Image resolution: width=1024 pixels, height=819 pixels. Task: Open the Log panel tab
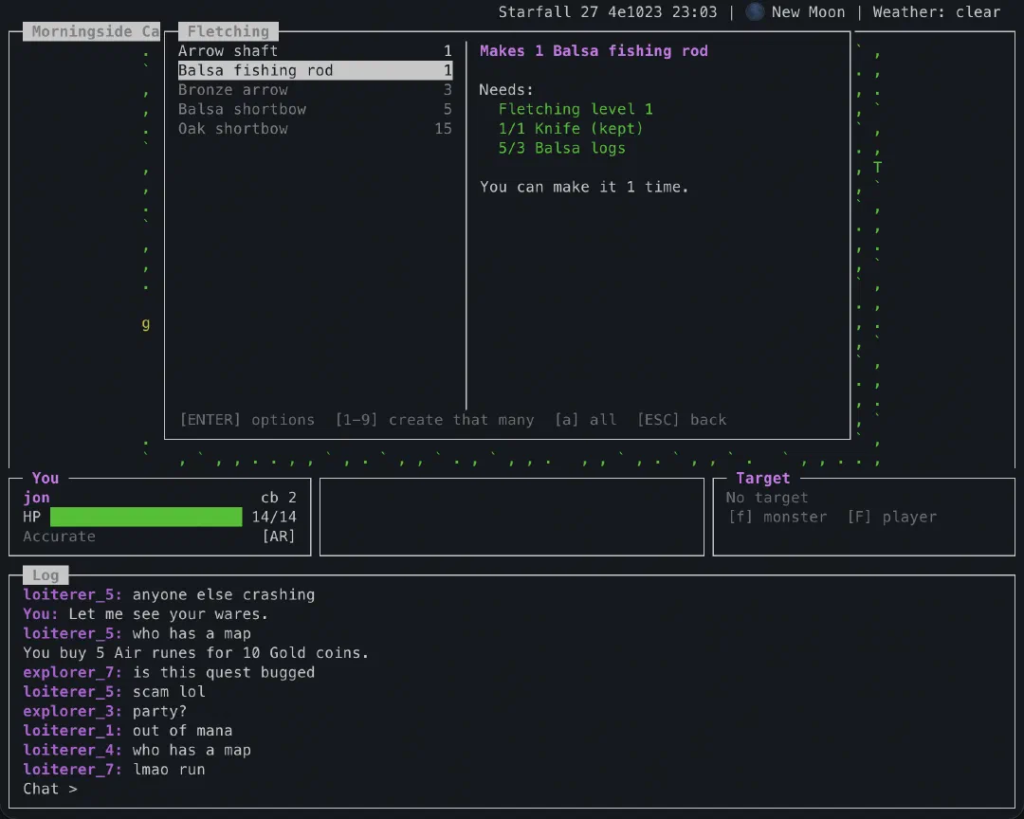(46, 575)
